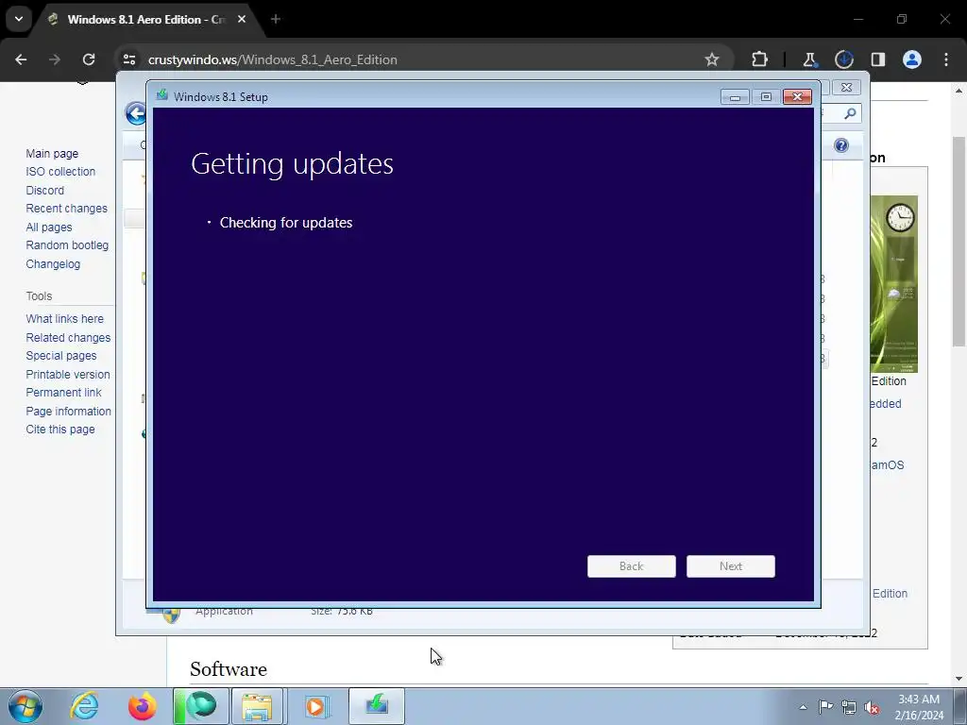
Task: Click the 'Getting updates' heading
Action: tap(293, 164)
